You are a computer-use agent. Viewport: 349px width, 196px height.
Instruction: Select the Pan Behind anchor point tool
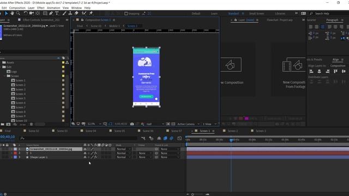[38, 14]
